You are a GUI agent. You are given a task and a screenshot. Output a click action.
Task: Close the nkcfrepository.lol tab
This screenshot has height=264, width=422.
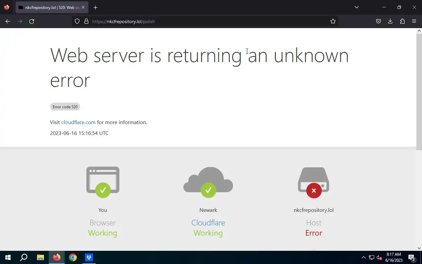coord(83,7)
